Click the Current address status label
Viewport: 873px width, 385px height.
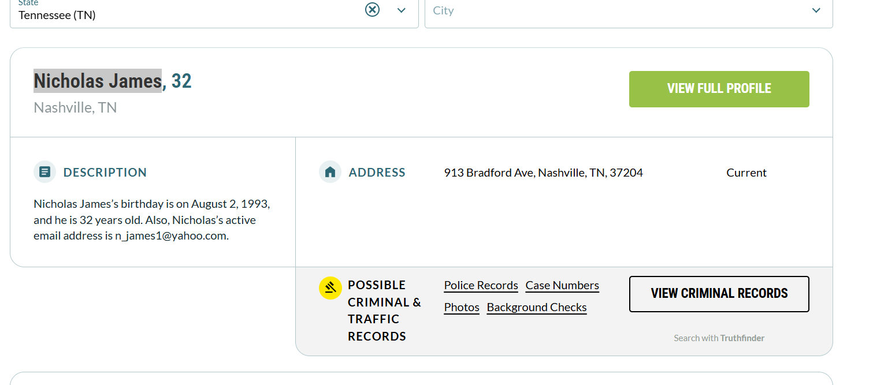pos(746,173)
